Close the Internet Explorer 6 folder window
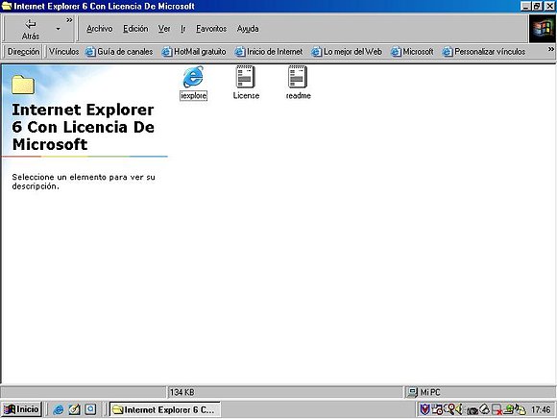This screenshot has width=557, height=419. [549, 6]
